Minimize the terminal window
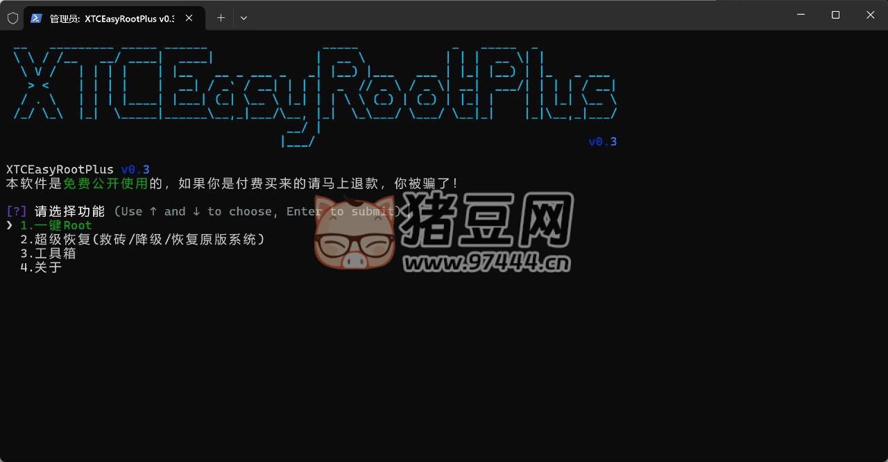The image size is (888, 462). [x=802, y=15]
